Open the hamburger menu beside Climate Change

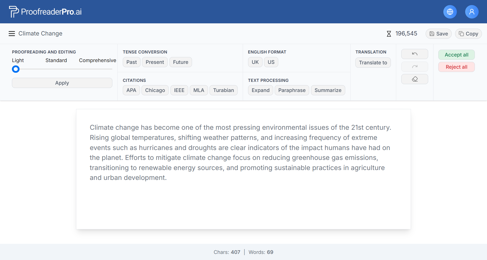(x=12, y=34)
